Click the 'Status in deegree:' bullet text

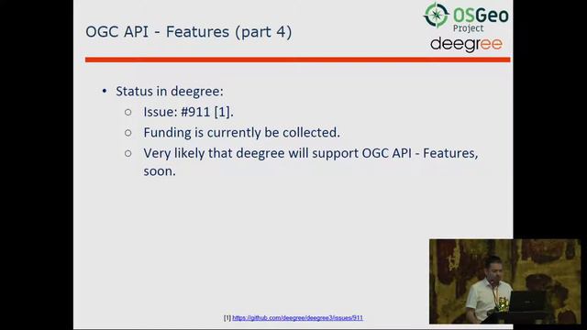(169, 92)
